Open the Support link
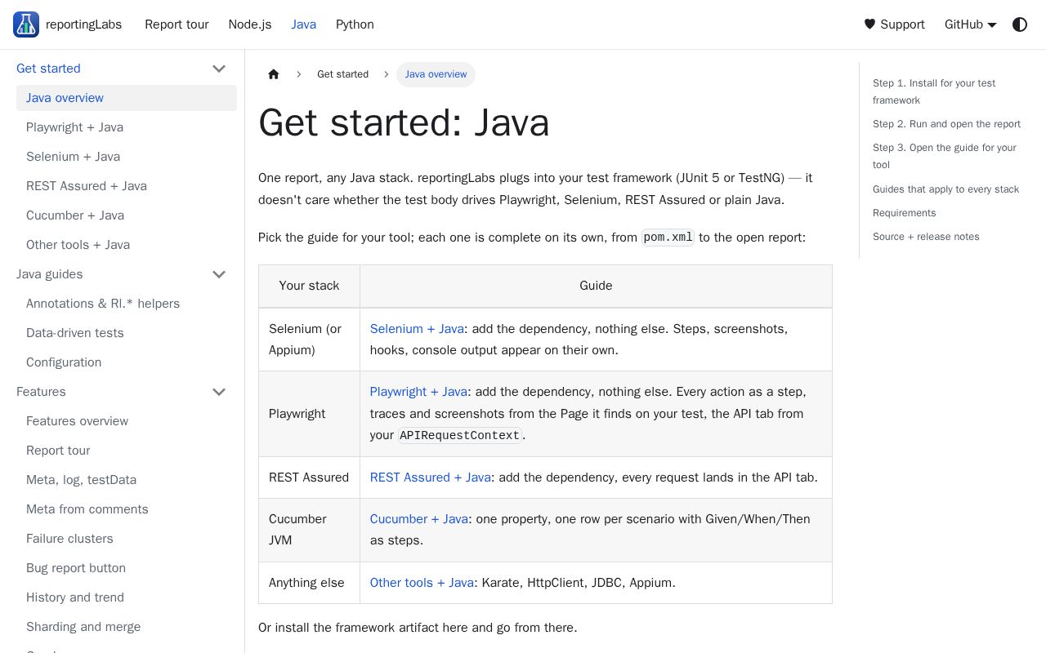The width and height of the screenshot is (1046, 653). [x=894, y=24]
